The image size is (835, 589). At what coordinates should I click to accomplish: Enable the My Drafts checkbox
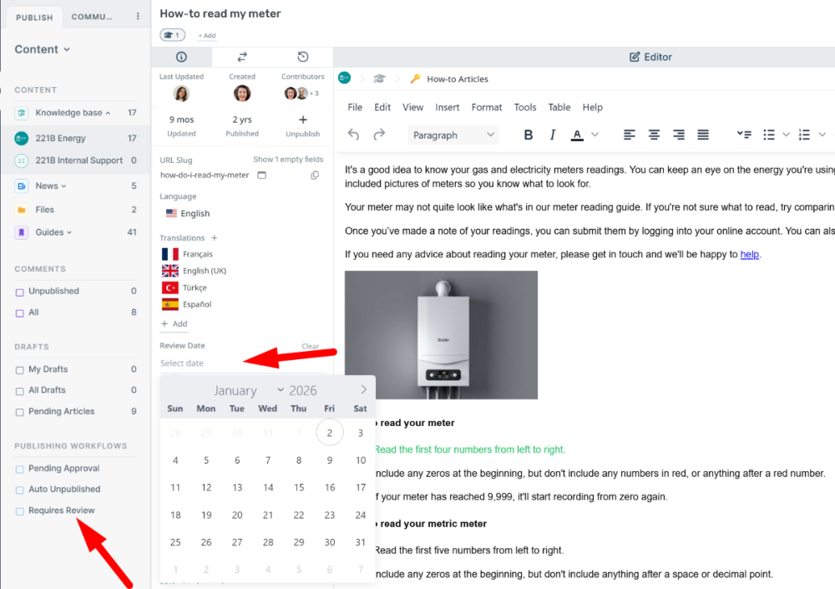(x=20, y=369)
